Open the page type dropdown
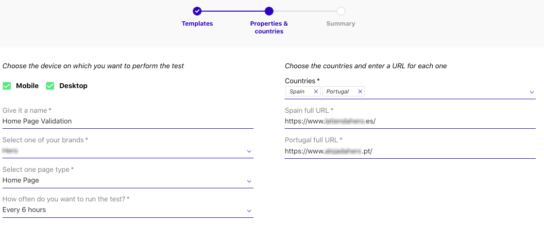 (x=249, y=181)
